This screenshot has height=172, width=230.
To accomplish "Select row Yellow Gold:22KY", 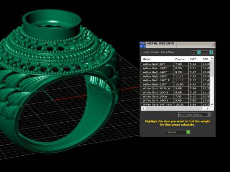I will [176, 84].
